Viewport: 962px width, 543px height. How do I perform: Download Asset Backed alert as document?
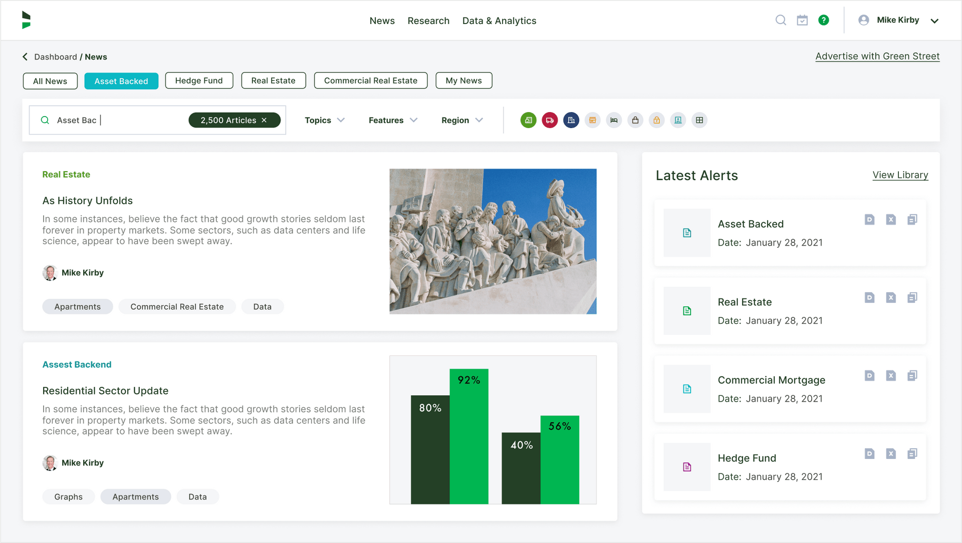point(869,219)
